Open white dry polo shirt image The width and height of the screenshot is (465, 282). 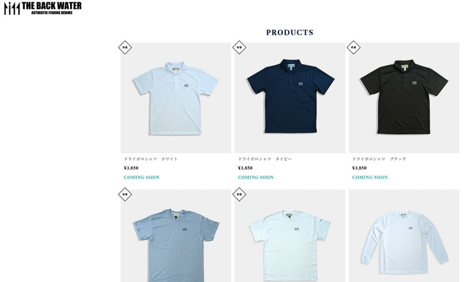click(x=175, y=98)
